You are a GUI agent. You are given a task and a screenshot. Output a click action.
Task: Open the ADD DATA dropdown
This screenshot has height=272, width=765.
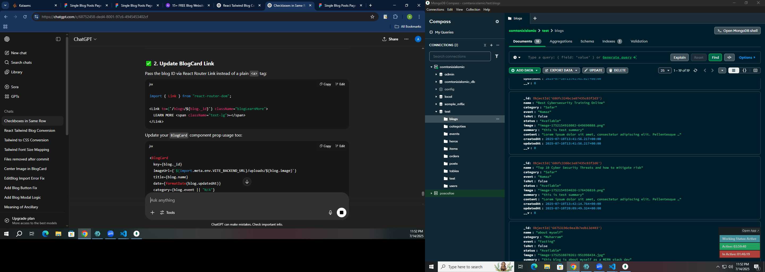tap(524, 70)
